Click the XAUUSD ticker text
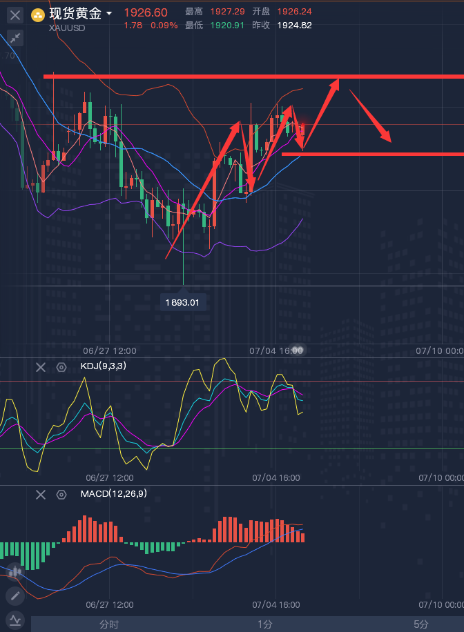This screenshot has width=464, height=632. 67,28
